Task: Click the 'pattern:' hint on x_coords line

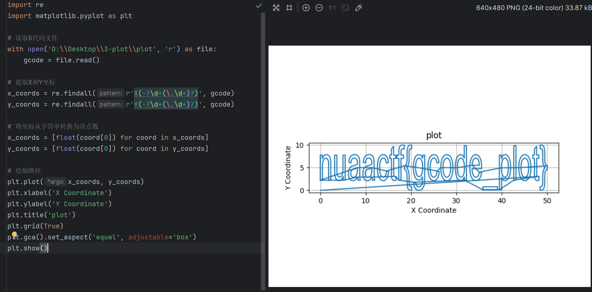Action: tap(111, 93)
